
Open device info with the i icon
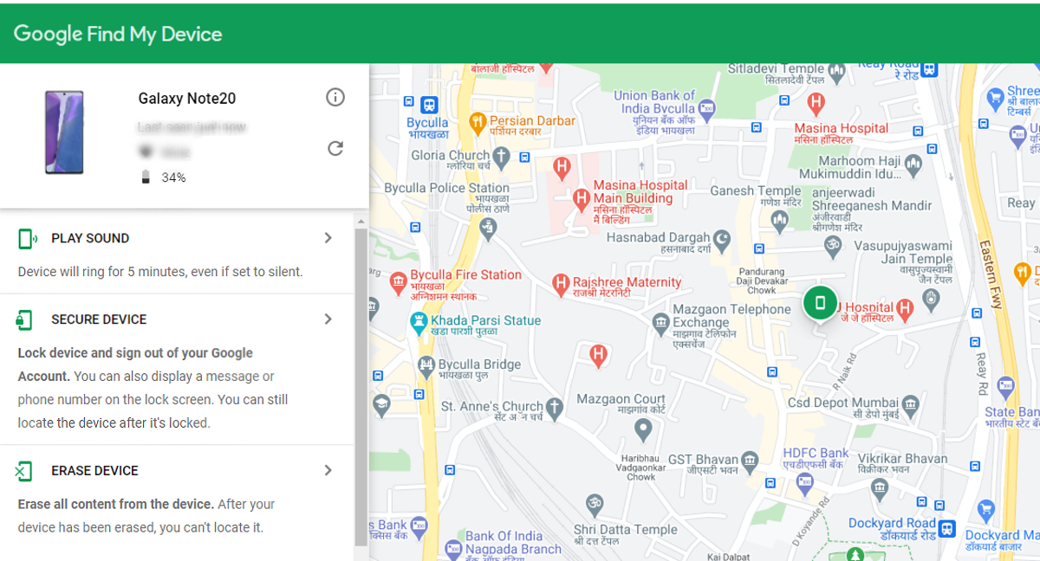point(335,97)
